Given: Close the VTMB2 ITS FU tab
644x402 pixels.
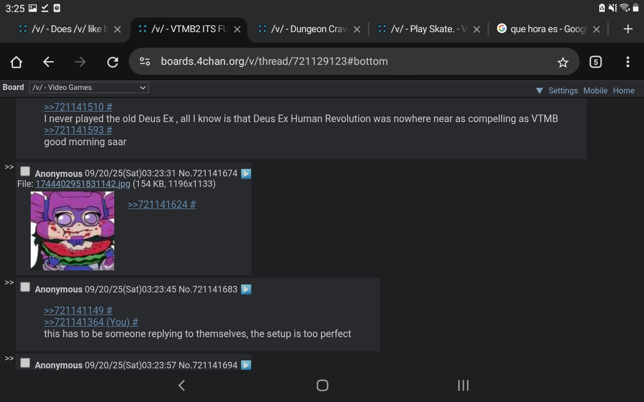Looking at the screenshot, I should click(237, 29).
